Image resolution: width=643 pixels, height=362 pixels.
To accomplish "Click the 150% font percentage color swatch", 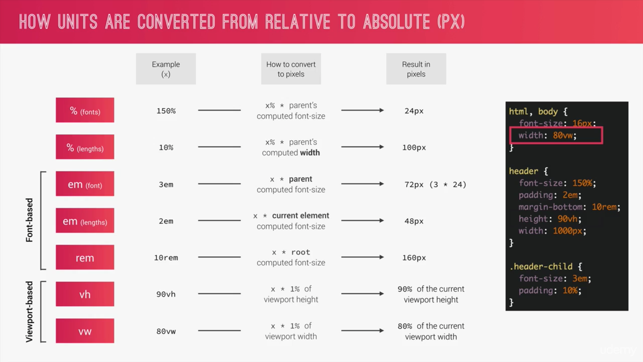I will [84, 111].
